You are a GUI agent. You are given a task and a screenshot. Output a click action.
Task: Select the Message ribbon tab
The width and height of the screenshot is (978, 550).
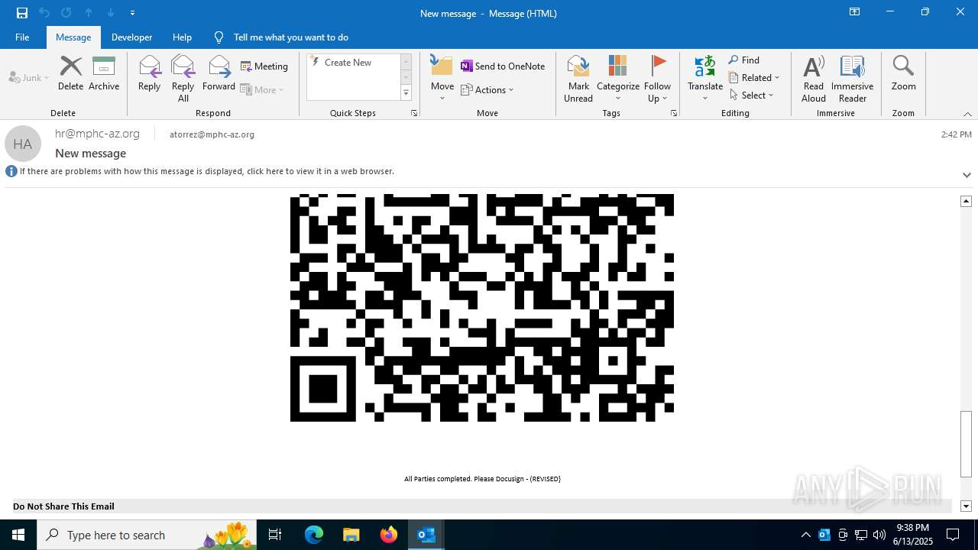pyautogui.click(x=73, y=37)
